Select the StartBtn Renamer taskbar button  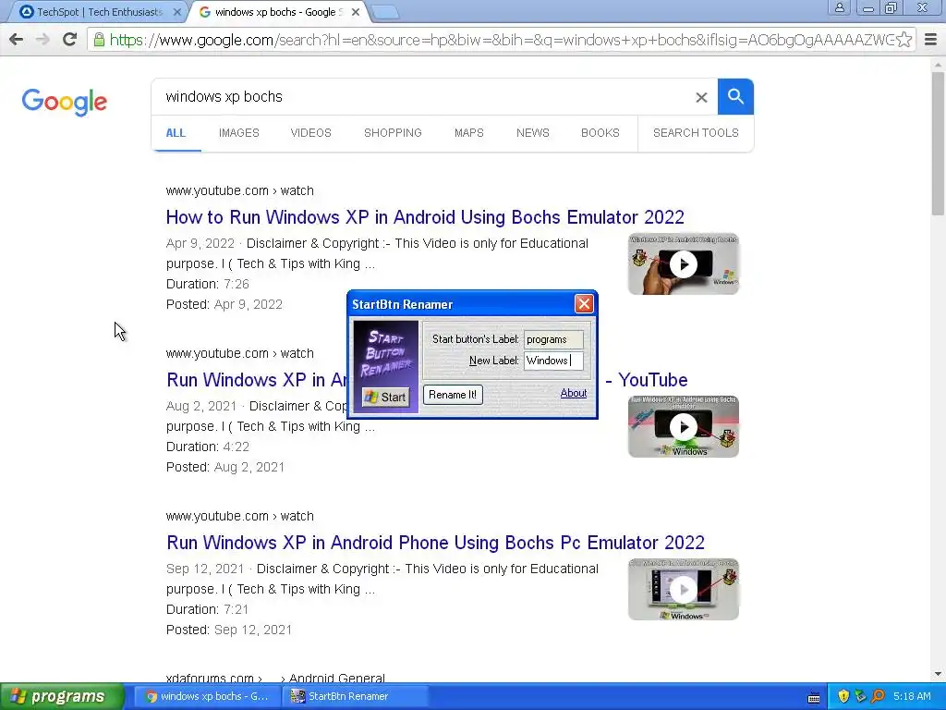[x=355, y=696]
